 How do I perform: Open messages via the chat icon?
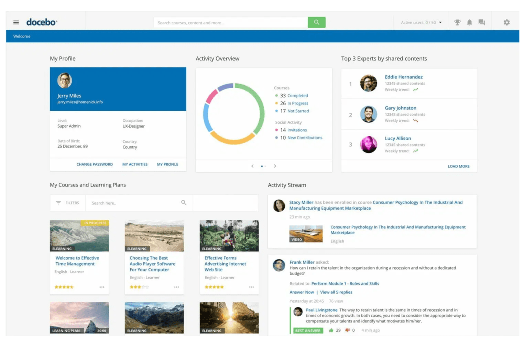click(x=481, y=22)
